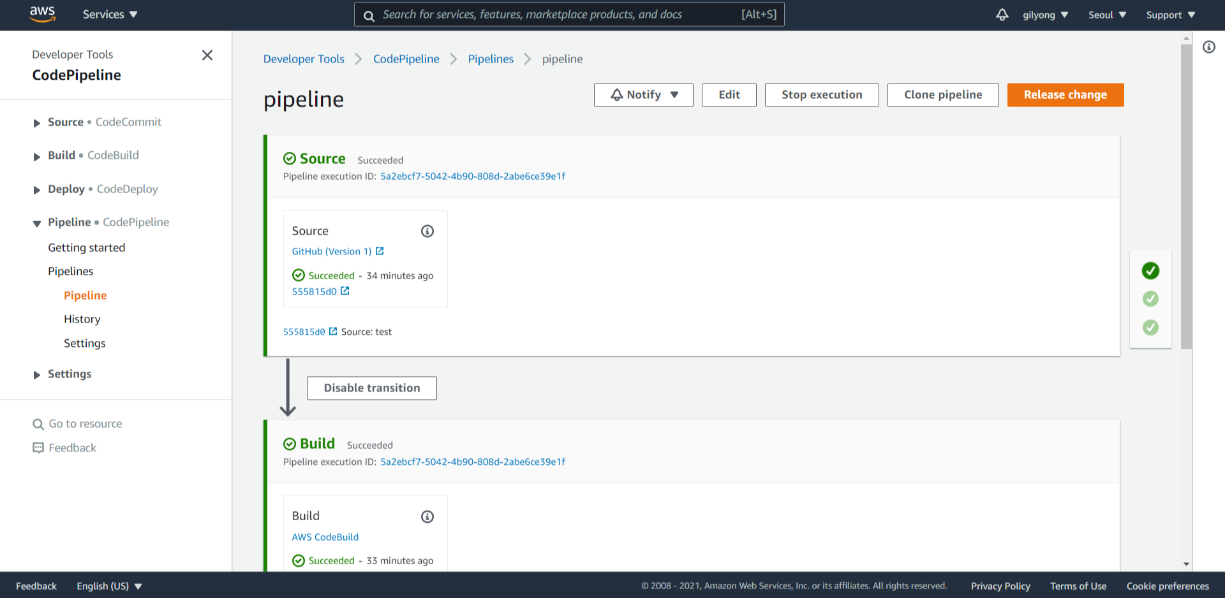The height and width of the screenshot is (598, 1225).
Task: Click the Disable transition button
Action: coord(372,388)
